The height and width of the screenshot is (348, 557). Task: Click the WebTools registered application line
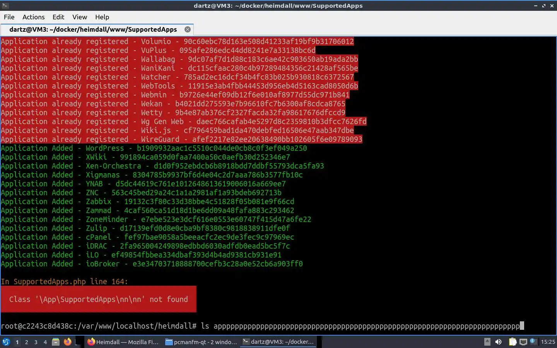[179, 86]
